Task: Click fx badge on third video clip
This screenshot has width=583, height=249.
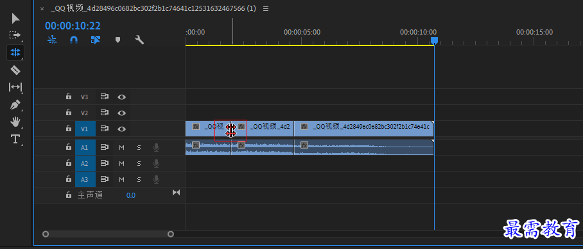Action: coord(304,126)
